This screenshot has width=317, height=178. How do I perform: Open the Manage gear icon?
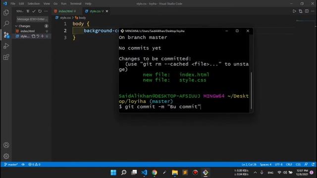tap(6, 156)
